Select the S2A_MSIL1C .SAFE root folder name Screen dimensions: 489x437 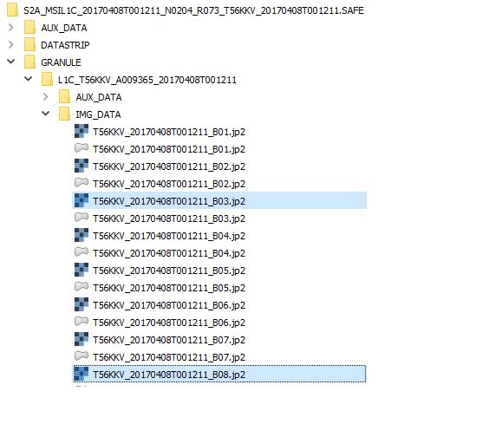(193, 10)
